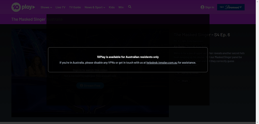Click the dimmed Share button
Viewport: 259px width, 124px height.
182,81
